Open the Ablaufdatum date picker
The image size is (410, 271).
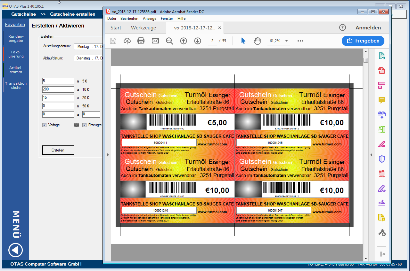[x=88, y=58]
